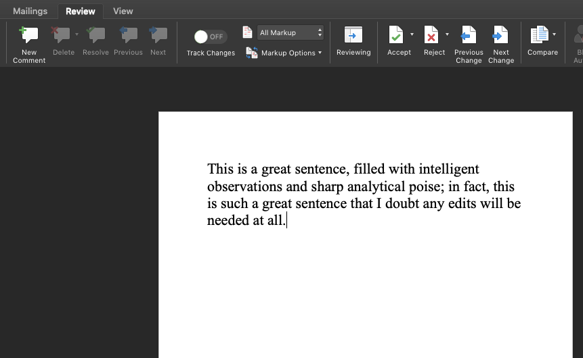
Task: Click display for review document icon
Action: (x=247, y=32)
